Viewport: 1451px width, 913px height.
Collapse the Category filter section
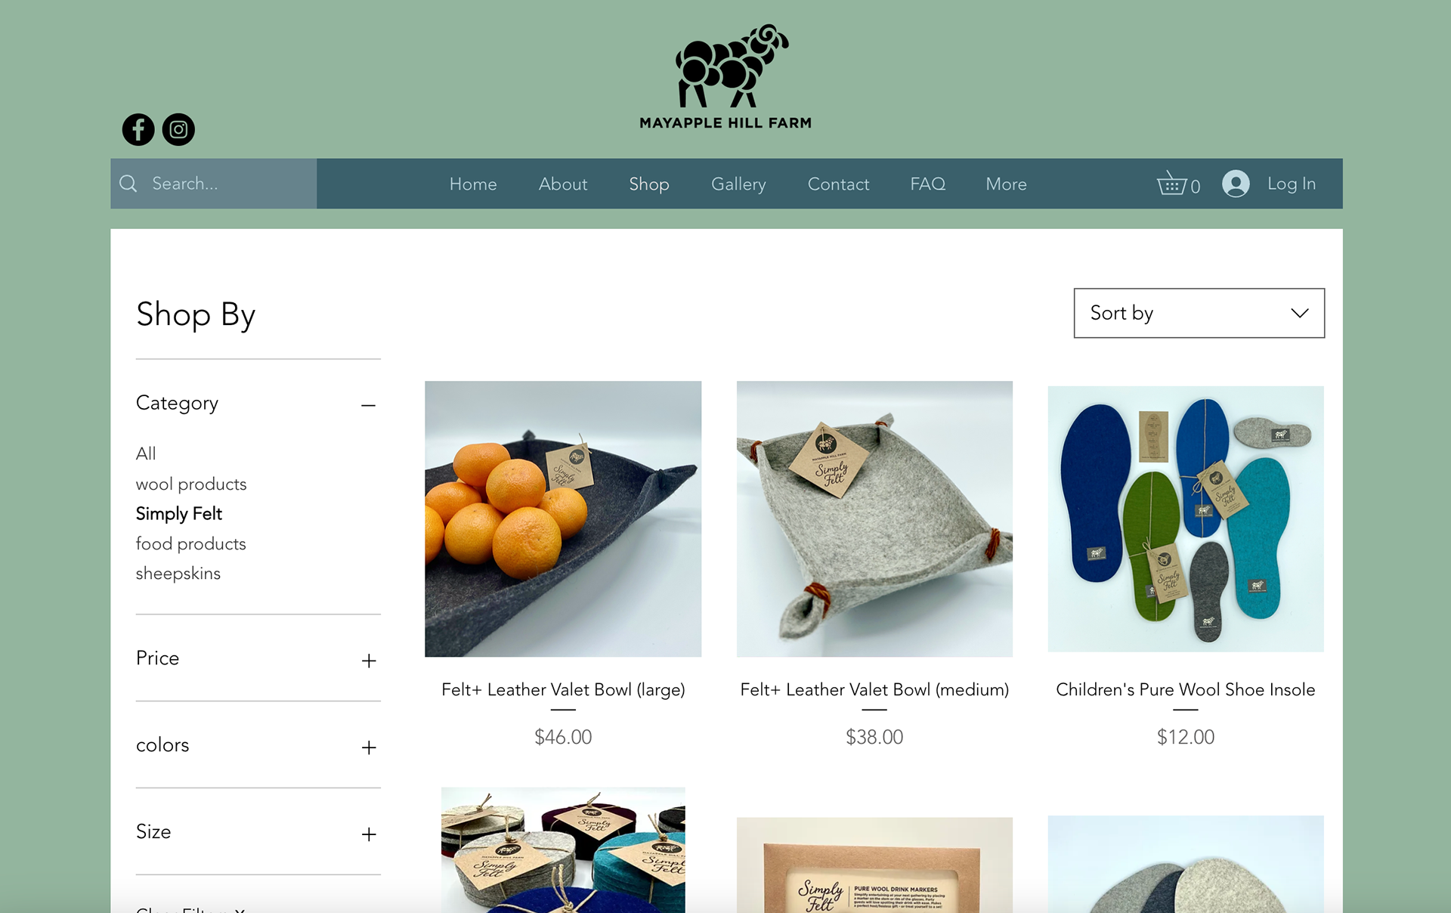(368, 405)
